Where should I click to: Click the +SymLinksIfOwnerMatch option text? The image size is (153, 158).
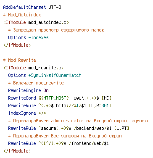tap(55, 75)
